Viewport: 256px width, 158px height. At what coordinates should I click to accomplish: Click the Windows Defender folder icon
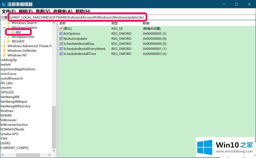4,50
